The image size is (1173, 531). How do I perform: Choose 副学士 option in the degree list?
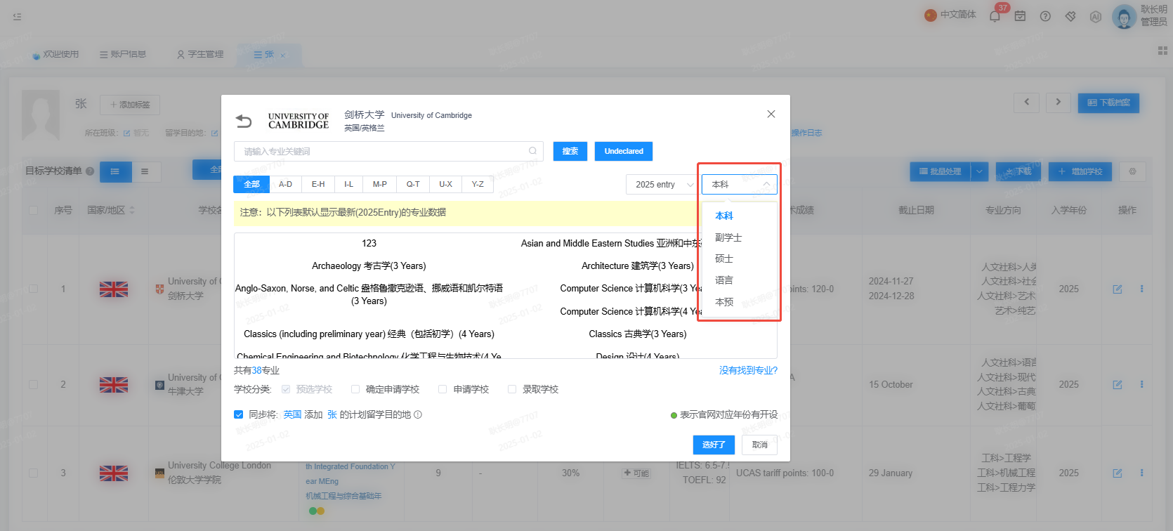[x=728, y=237]
